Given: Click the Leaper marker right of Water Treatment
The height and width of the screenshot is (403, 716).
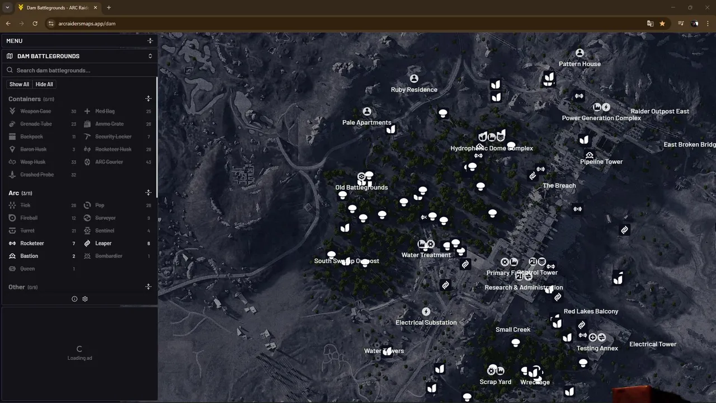Looking at the screenshot, I should [x=465, y=264].
